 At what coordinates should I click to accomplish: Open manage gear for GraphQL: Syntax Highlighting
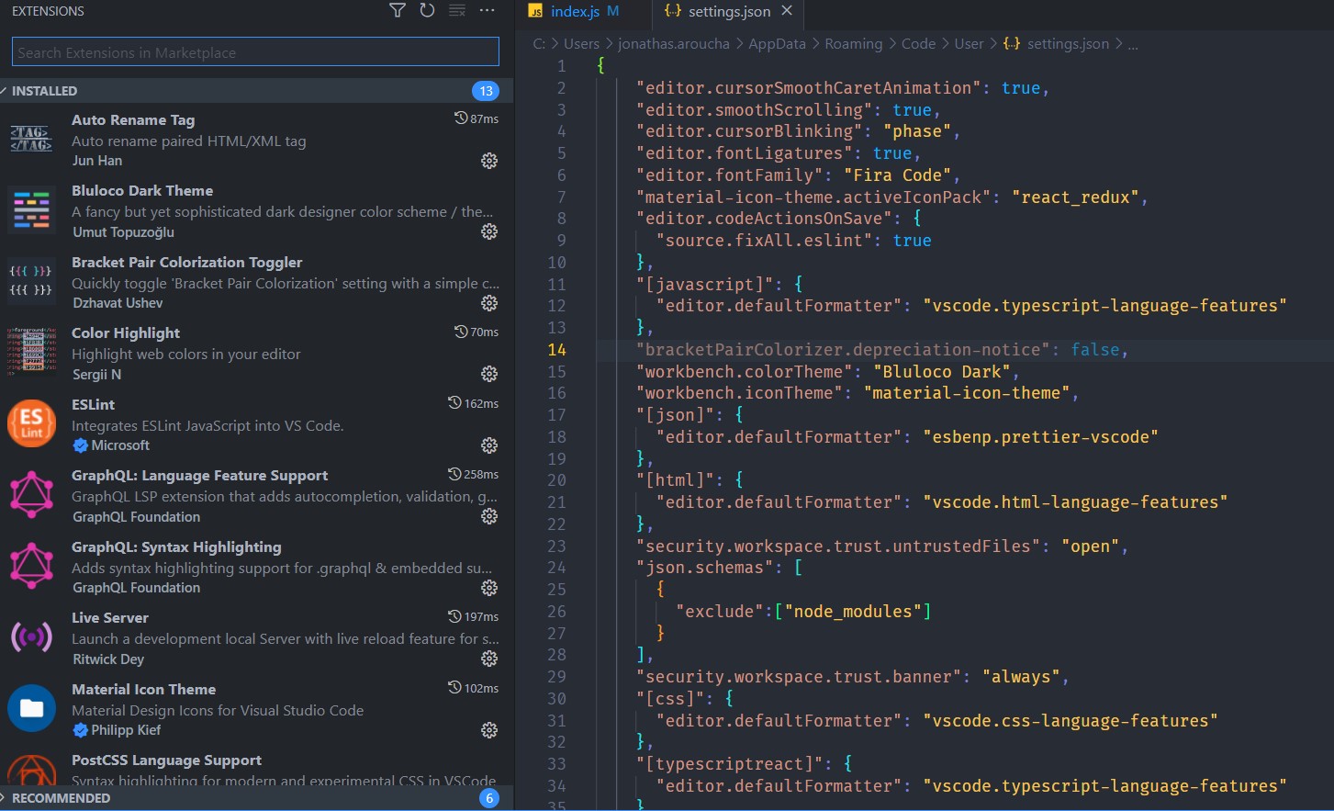coord(489,588)
